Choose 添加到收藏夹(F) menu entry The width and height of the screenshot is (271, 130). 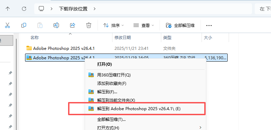pos(145,84)
